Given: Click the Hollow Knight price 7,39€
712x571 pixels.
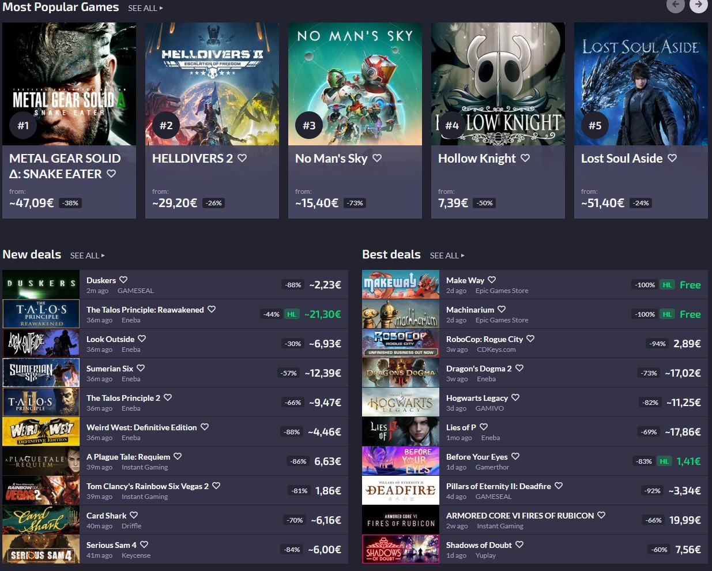Looking at the screenshot, I should pyautogui.click(x=453, y=203).
